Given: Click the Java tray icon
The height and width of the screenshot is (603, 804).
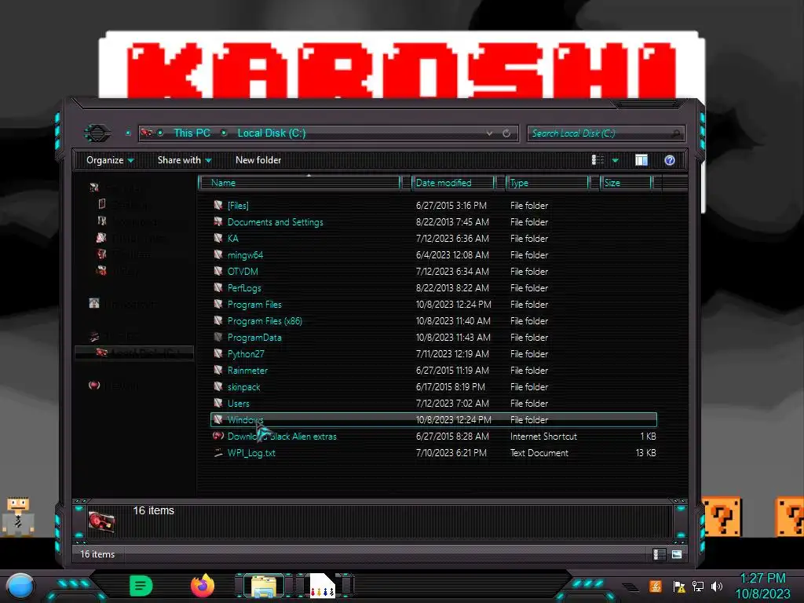Looking at the screenshot, I should [656, 586].
